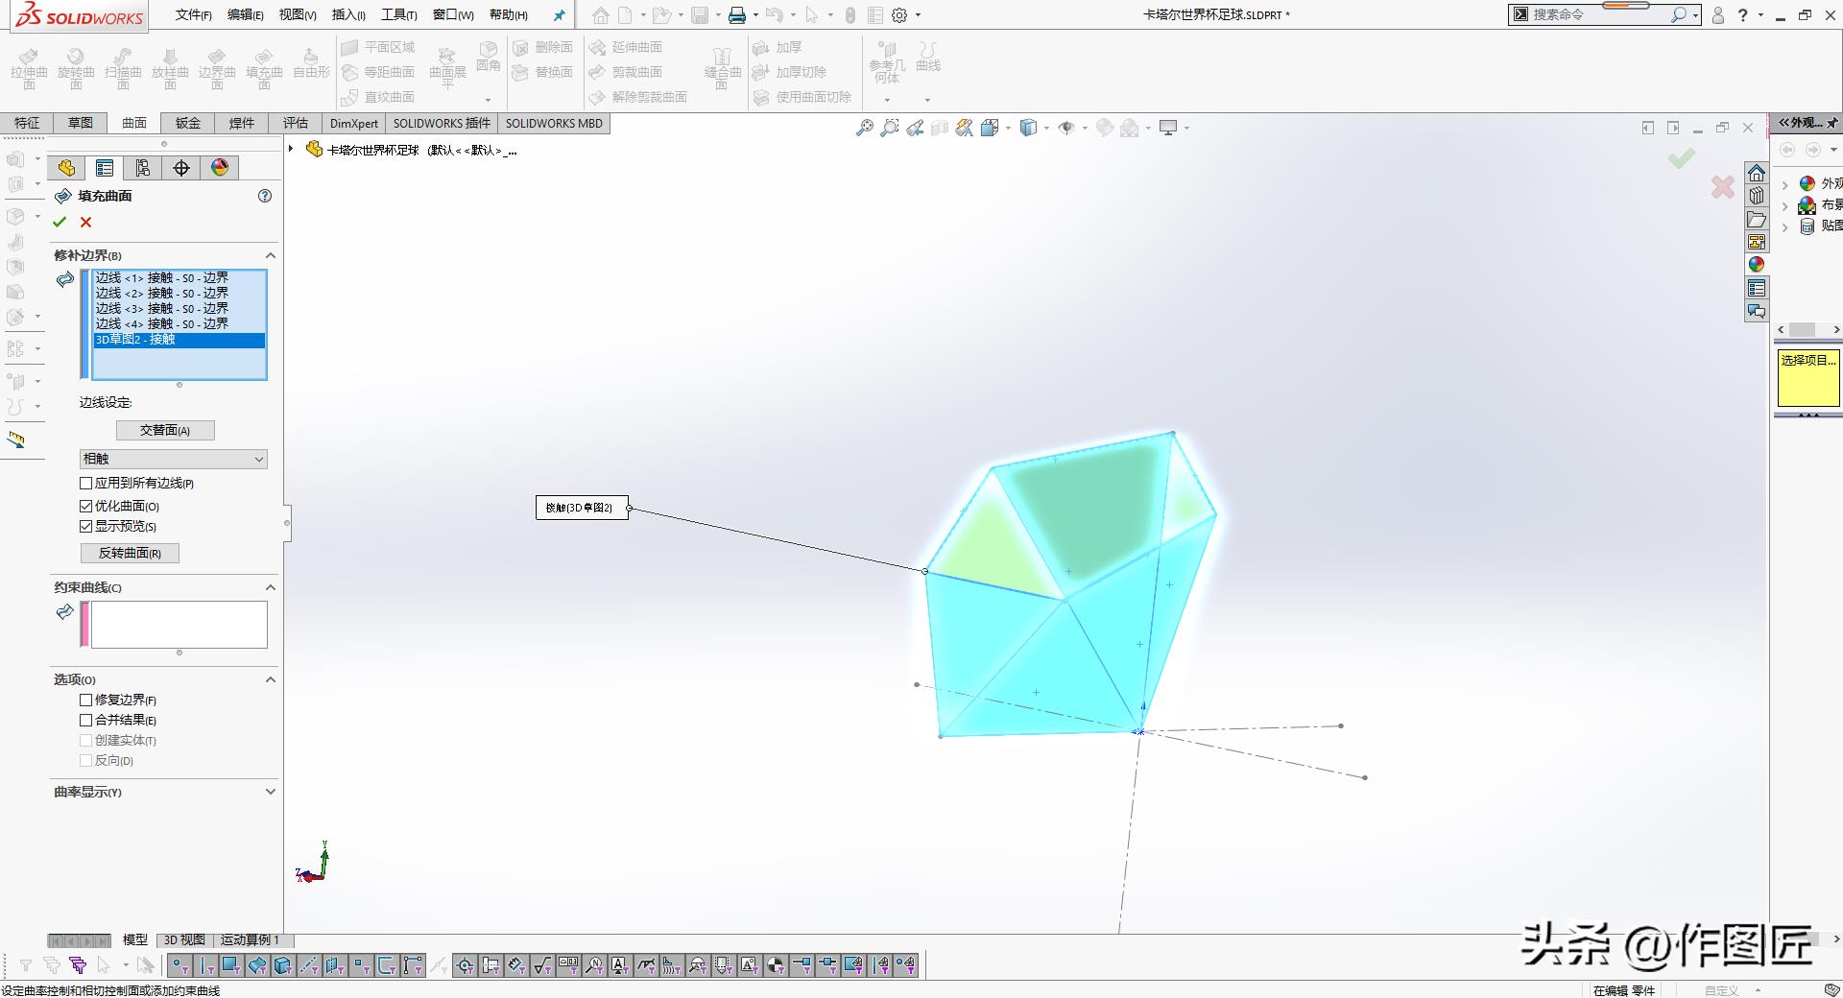Click inside the 约束曲线 selection box
1843x998 pixels.
point(179,624)
